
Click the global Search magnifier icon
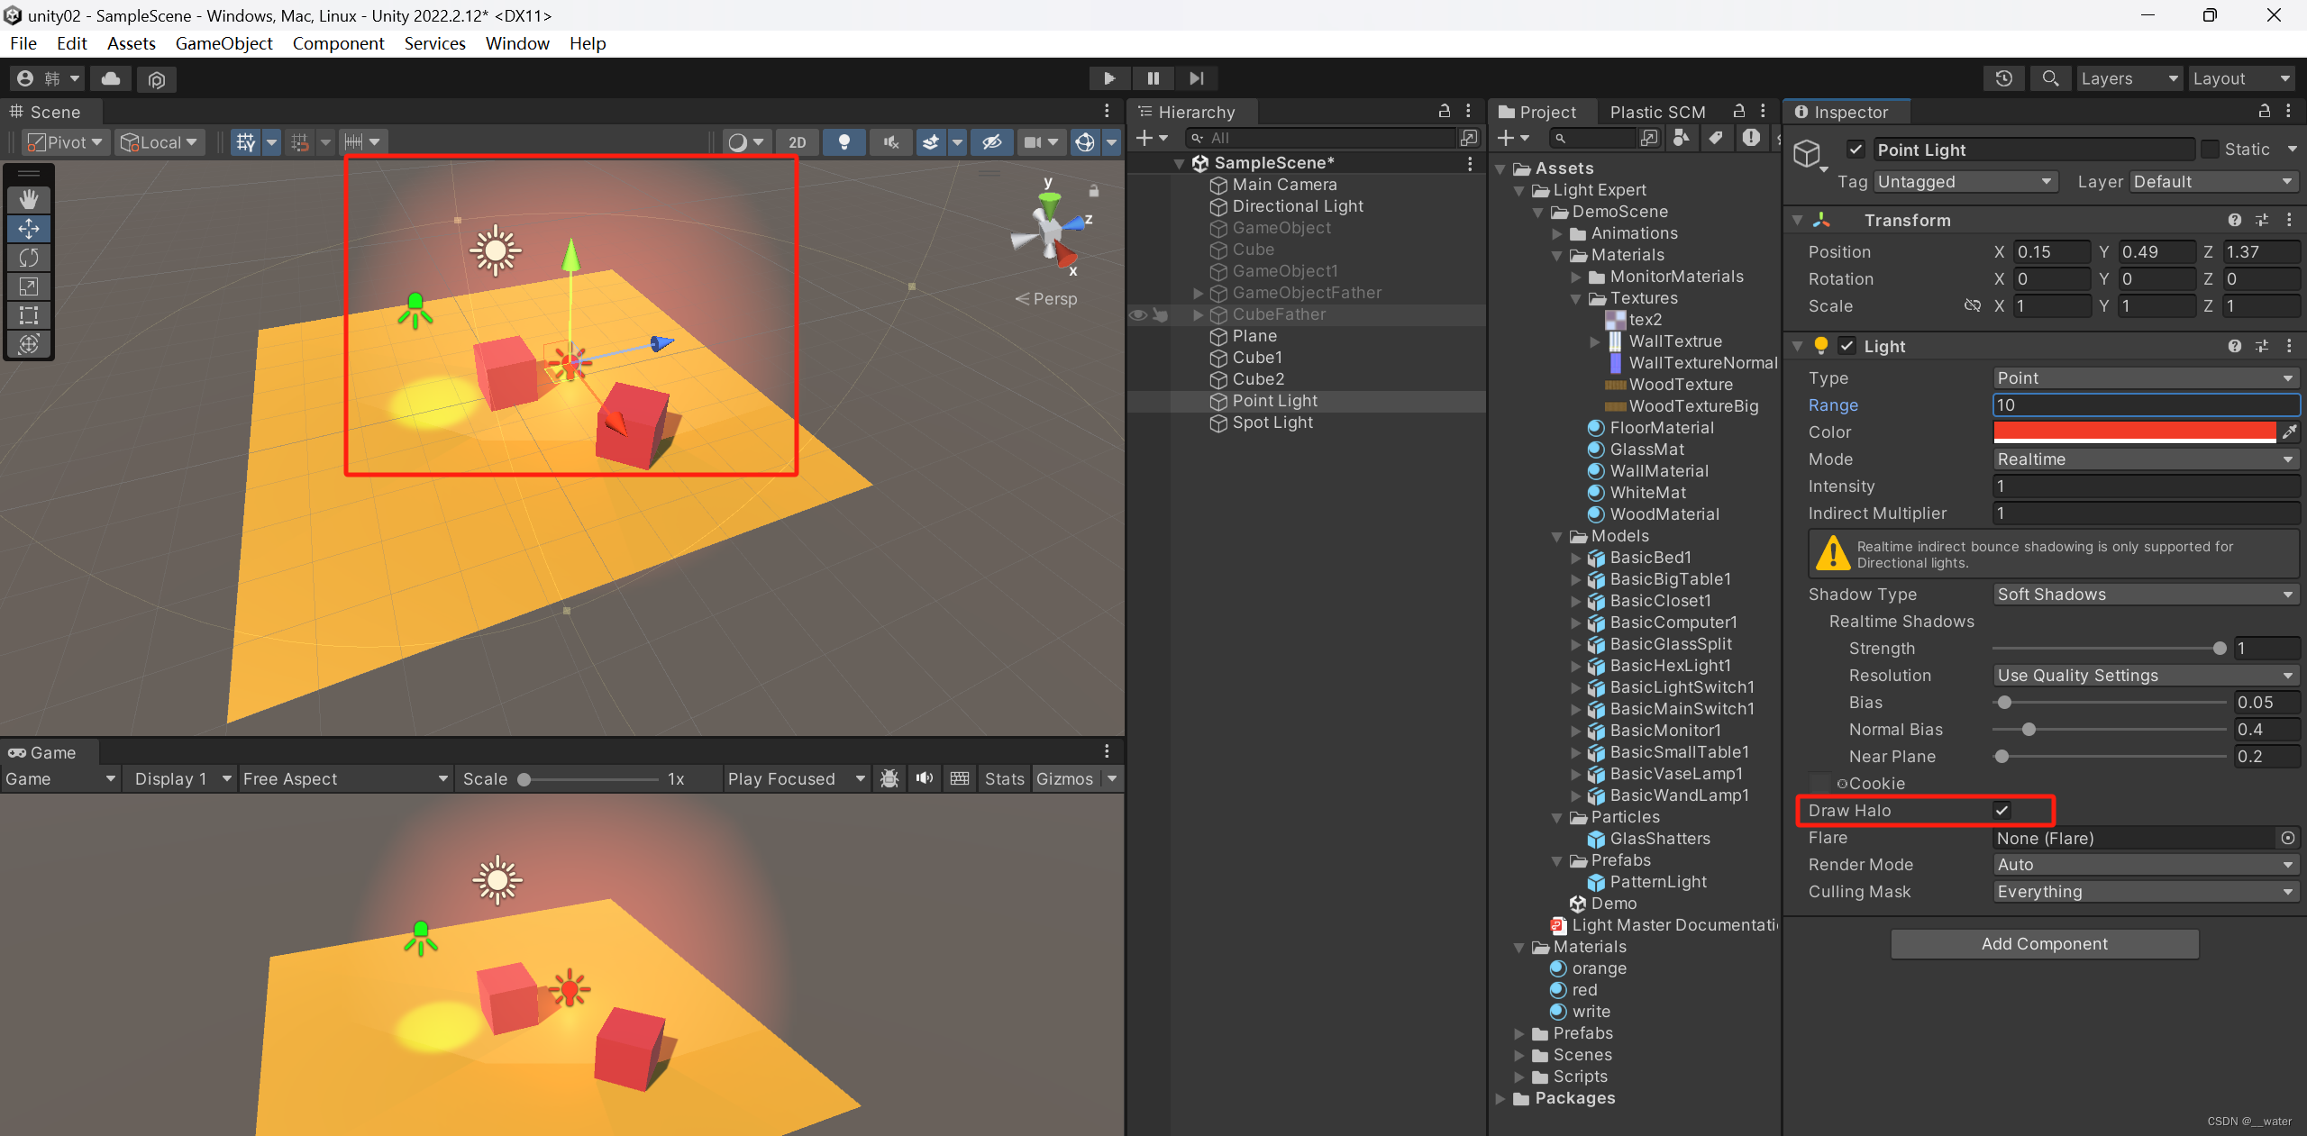2050,78
